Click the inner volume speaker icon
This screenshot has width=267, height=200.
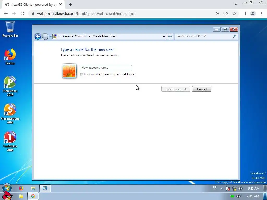(240, 189)
